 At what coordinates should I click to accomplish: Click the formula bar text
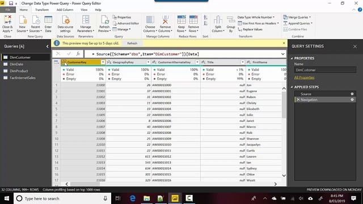click(145, 54)
